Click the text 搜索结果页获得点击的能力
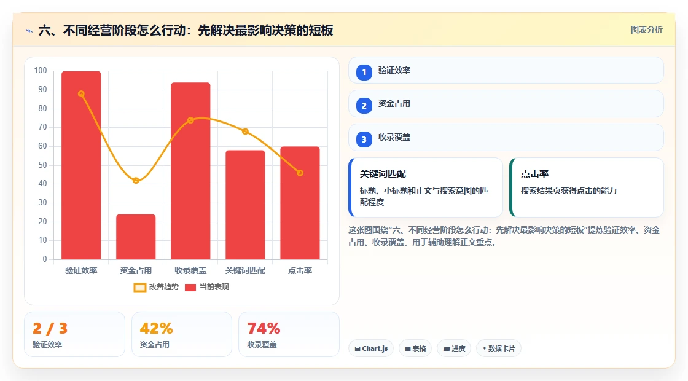The height and width of the screenshot is (381, 688). [x=569, y=191]
